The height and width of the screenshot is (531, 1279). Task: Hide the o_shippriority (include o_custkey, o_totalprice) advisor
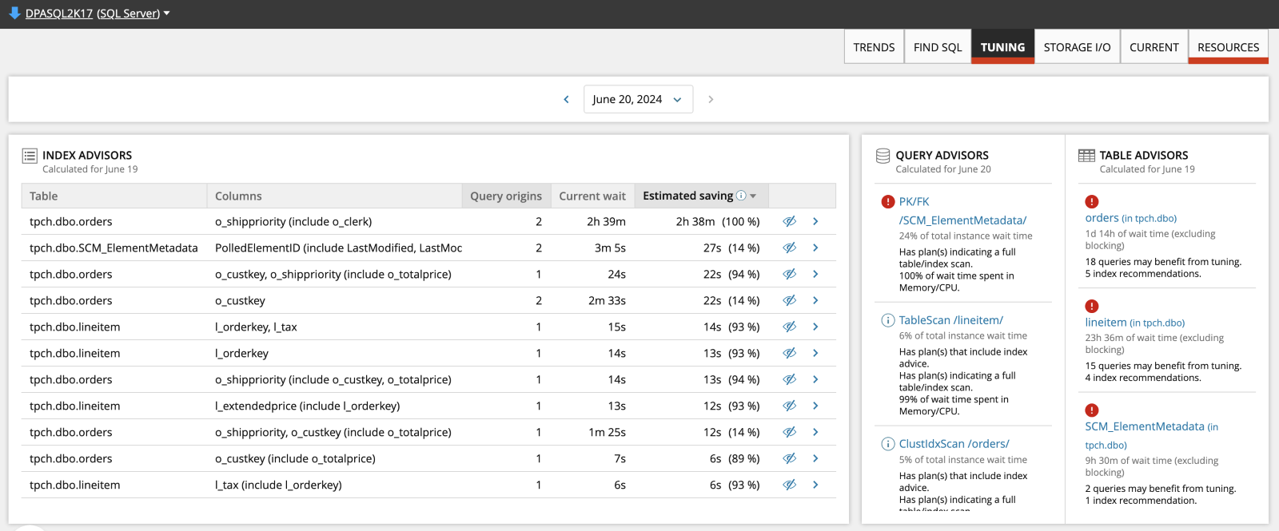click(789, 379)
